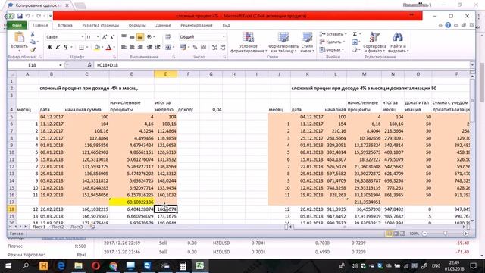Screen dimensions: 485x273
Task: Select sheet tab Лист2
Action: pos(58,227)
